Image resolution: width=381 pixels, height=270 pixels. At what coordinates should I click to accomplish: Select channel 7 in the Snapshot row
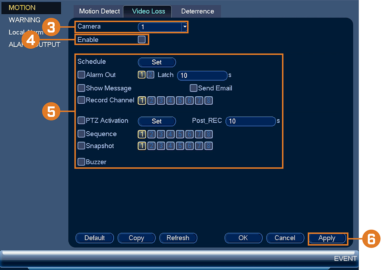(199, 146)
